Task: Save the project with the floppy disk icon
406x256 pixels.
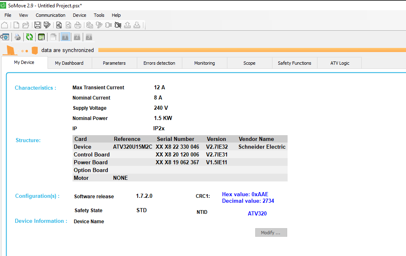Action: point(38,25)
